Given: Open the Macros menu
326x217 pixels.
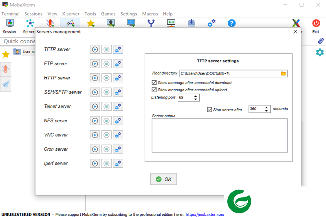Looking at the screenshot, I should (150, 14).
